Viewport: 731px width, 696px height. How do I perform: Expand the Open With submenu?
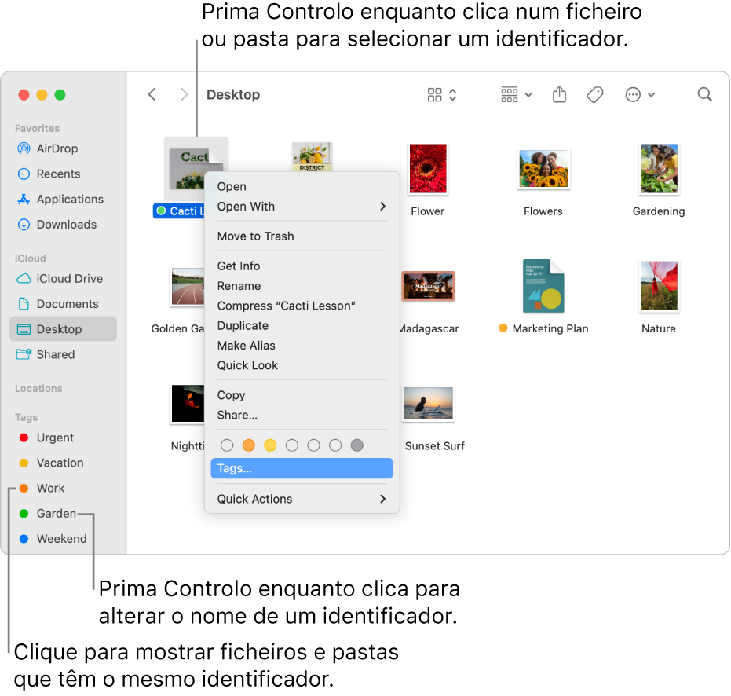[x=302, y=206]
